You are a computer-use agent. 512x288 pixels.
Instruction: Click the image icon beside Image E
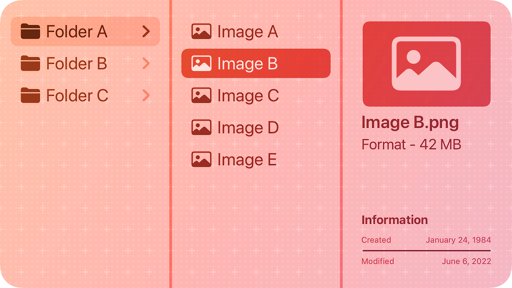pos(202,158)
